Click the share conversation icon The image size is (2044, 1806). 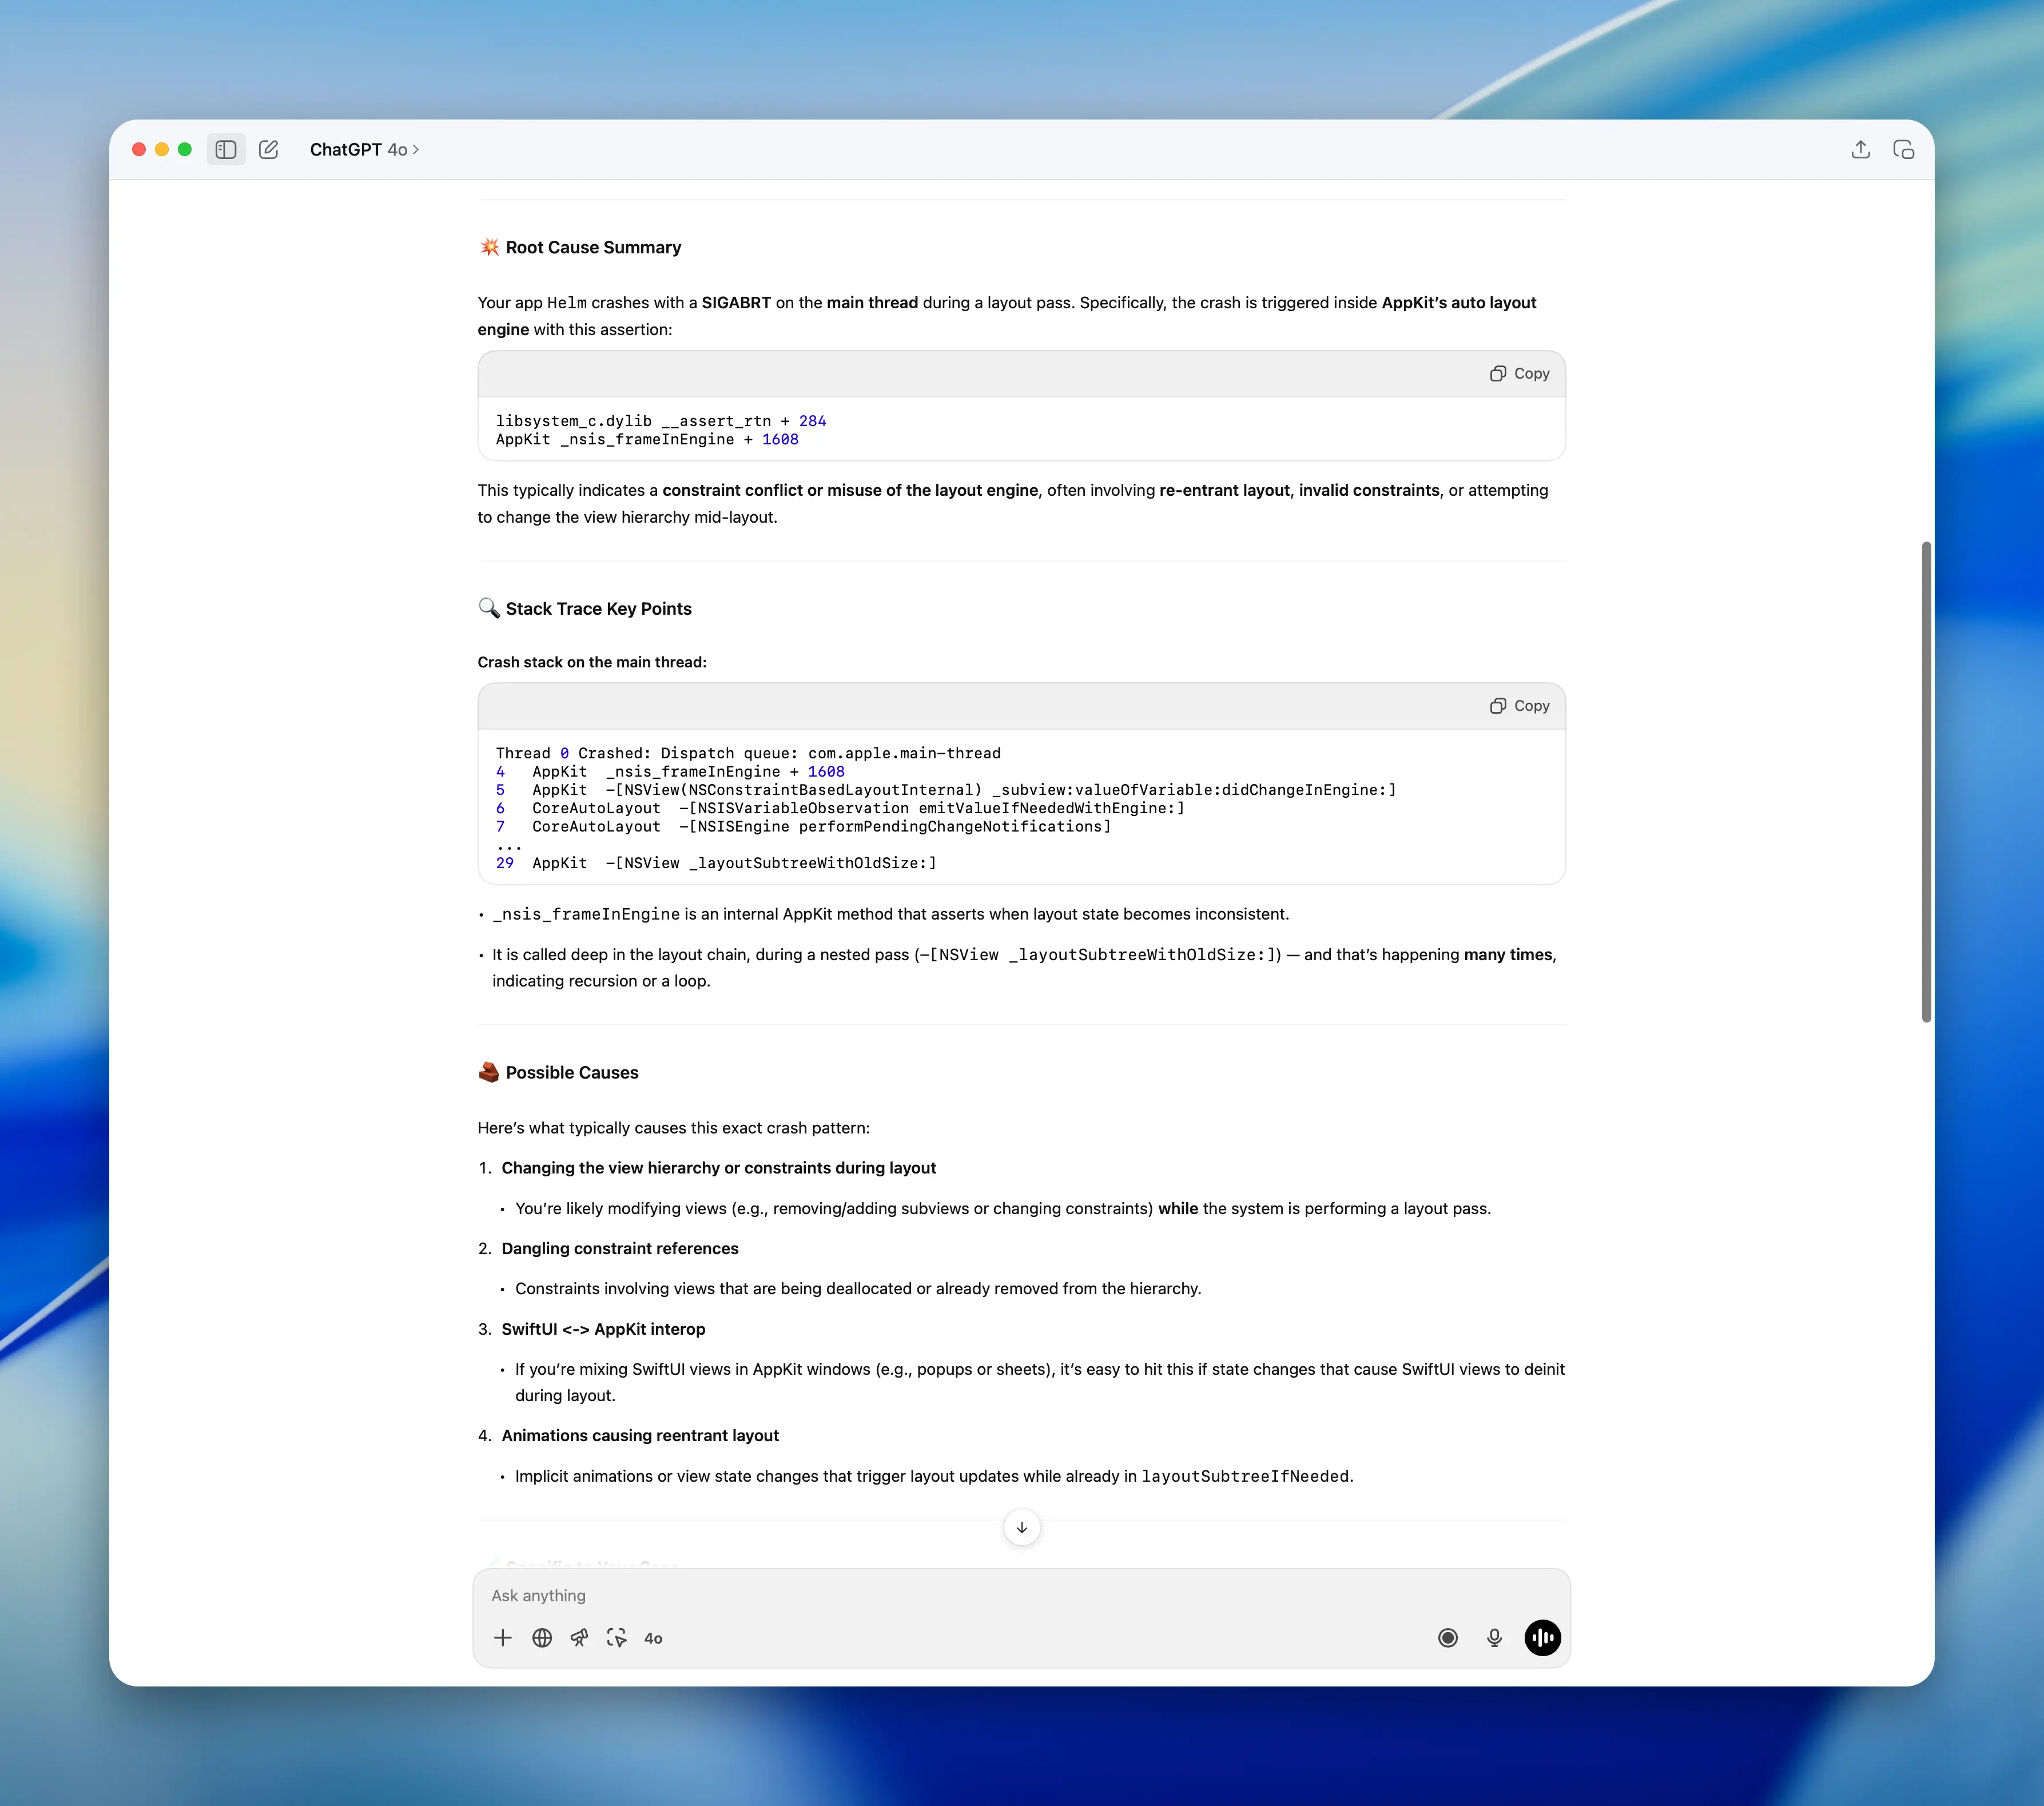pyautogui.click(x=1860, y=150)
